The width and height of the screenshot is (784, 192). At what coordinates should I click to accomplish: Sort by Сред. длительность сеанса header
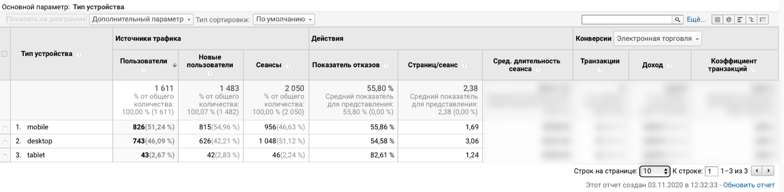point(526,65)
